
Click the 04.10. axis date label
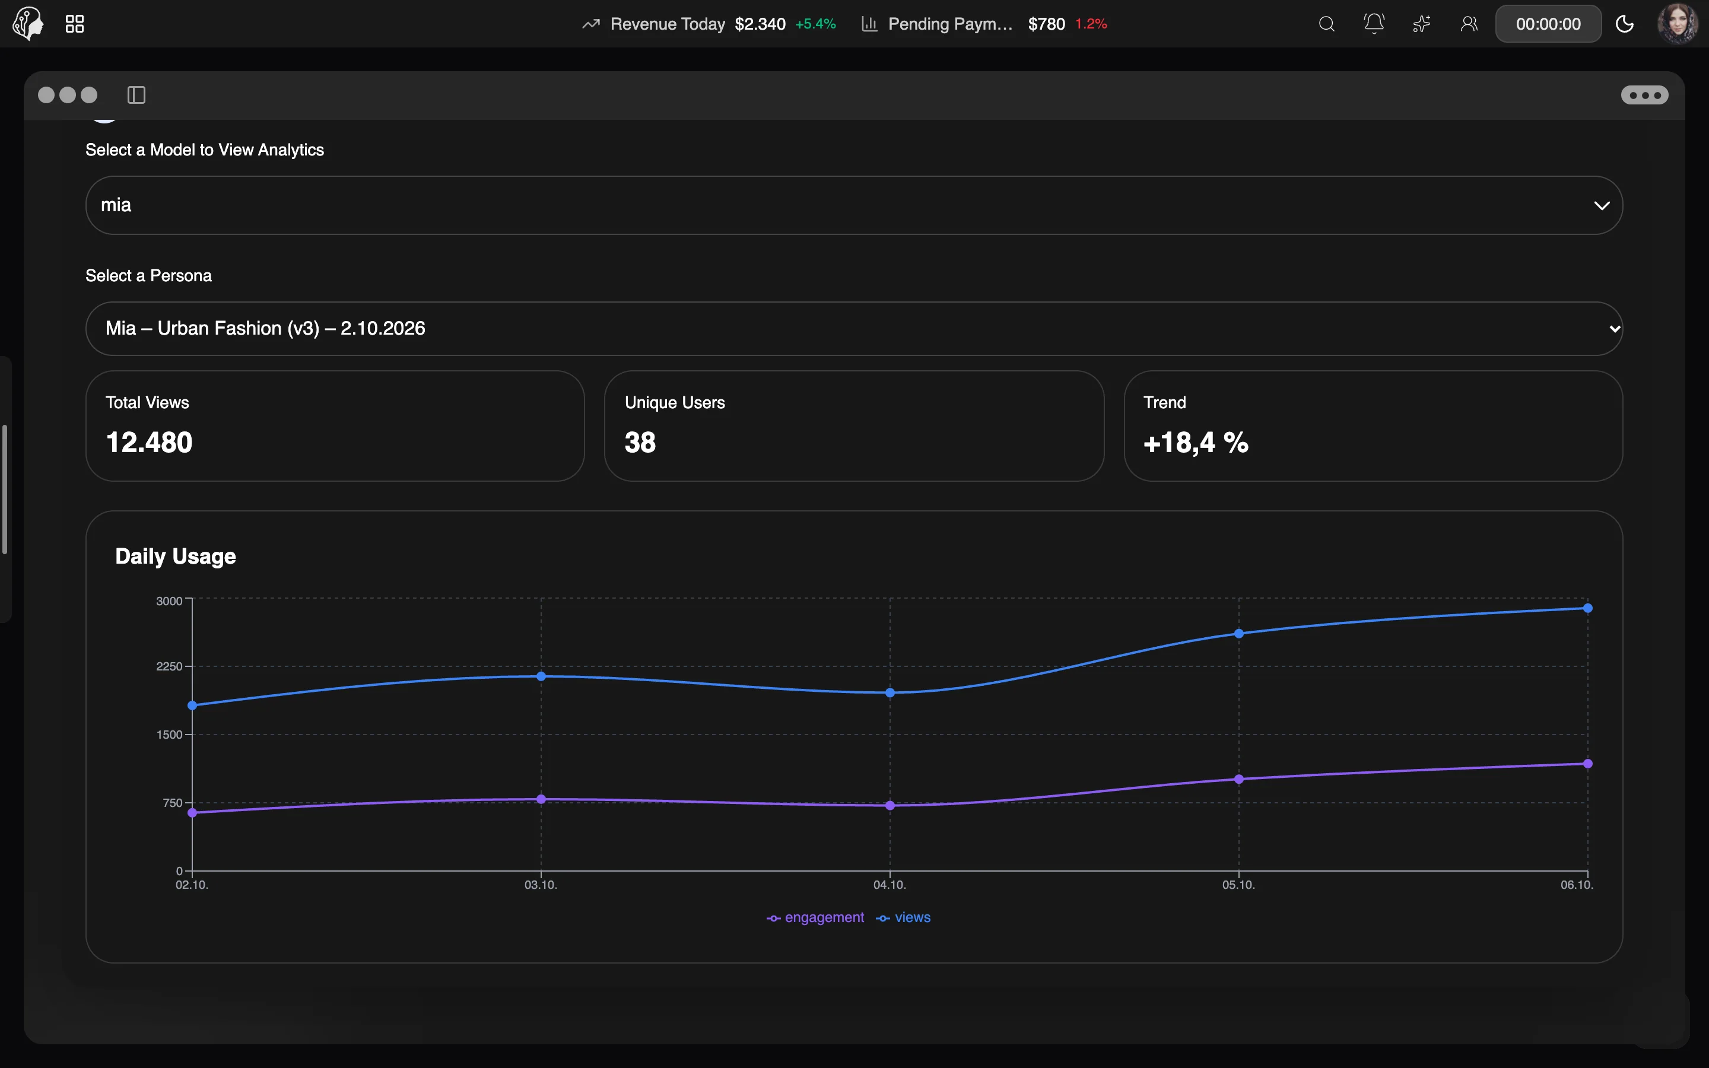pos(890,885)
